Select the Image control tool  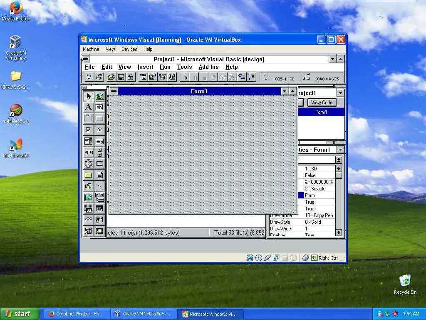click(88, 197)
